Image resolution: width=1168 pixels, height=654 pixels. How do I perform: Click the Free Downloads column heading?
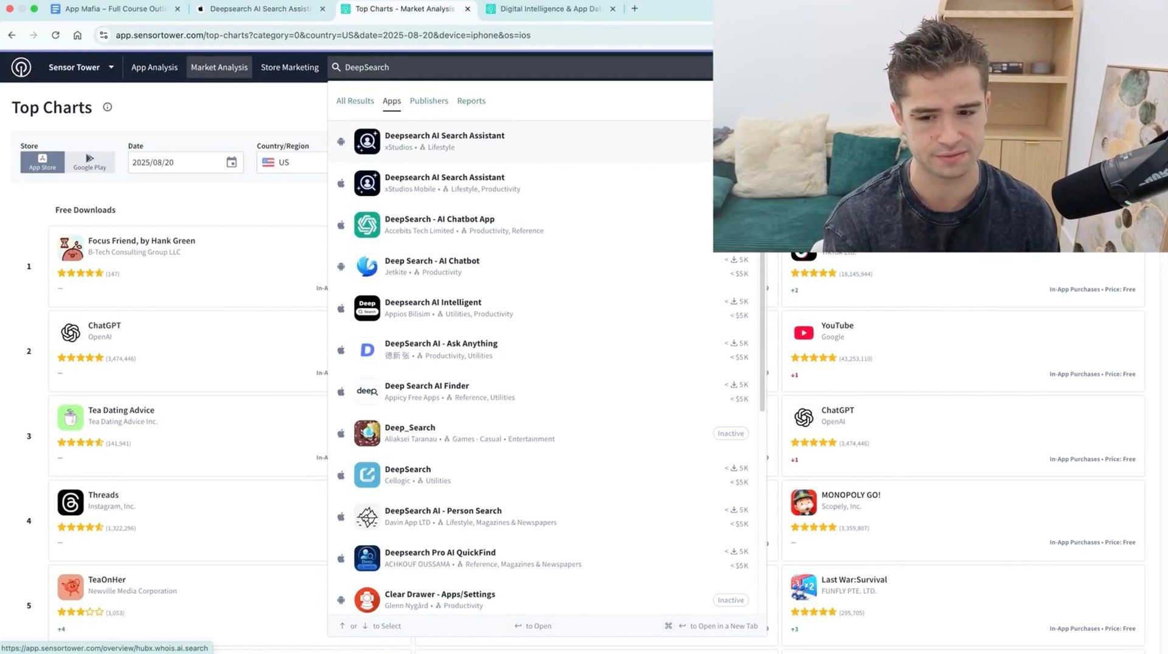(85, 210)
